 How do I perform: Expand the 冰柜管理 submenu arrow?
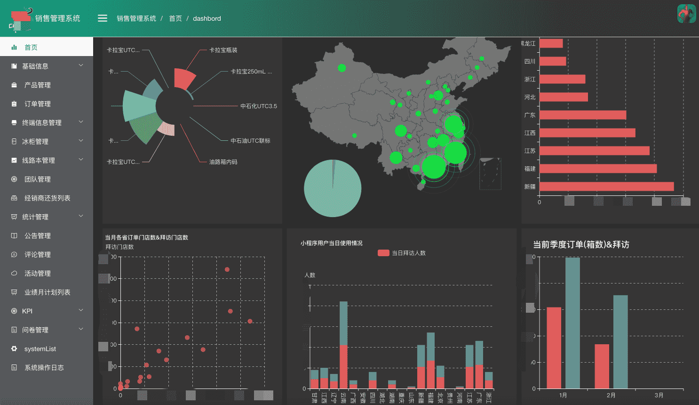pyautogui.click(x=81, y=141)
